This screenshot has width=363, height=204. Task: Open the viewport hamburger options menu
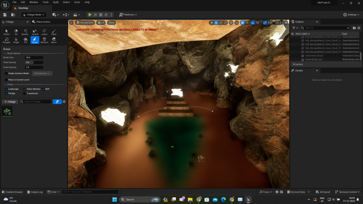click(x=71, y=23)
